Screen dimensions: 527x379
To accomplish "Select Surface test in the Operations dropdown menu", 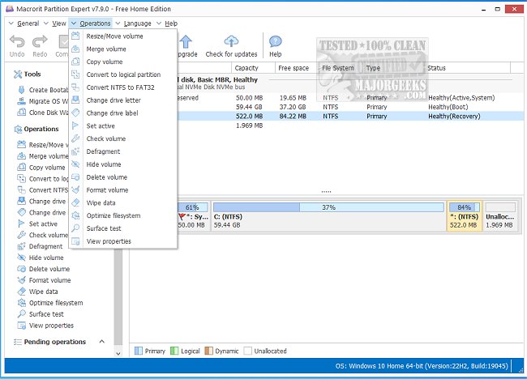I will 104,228.
